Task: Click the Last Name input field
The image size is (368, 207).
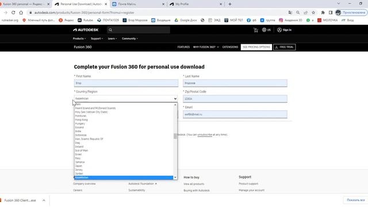Action: pos(235,83)
